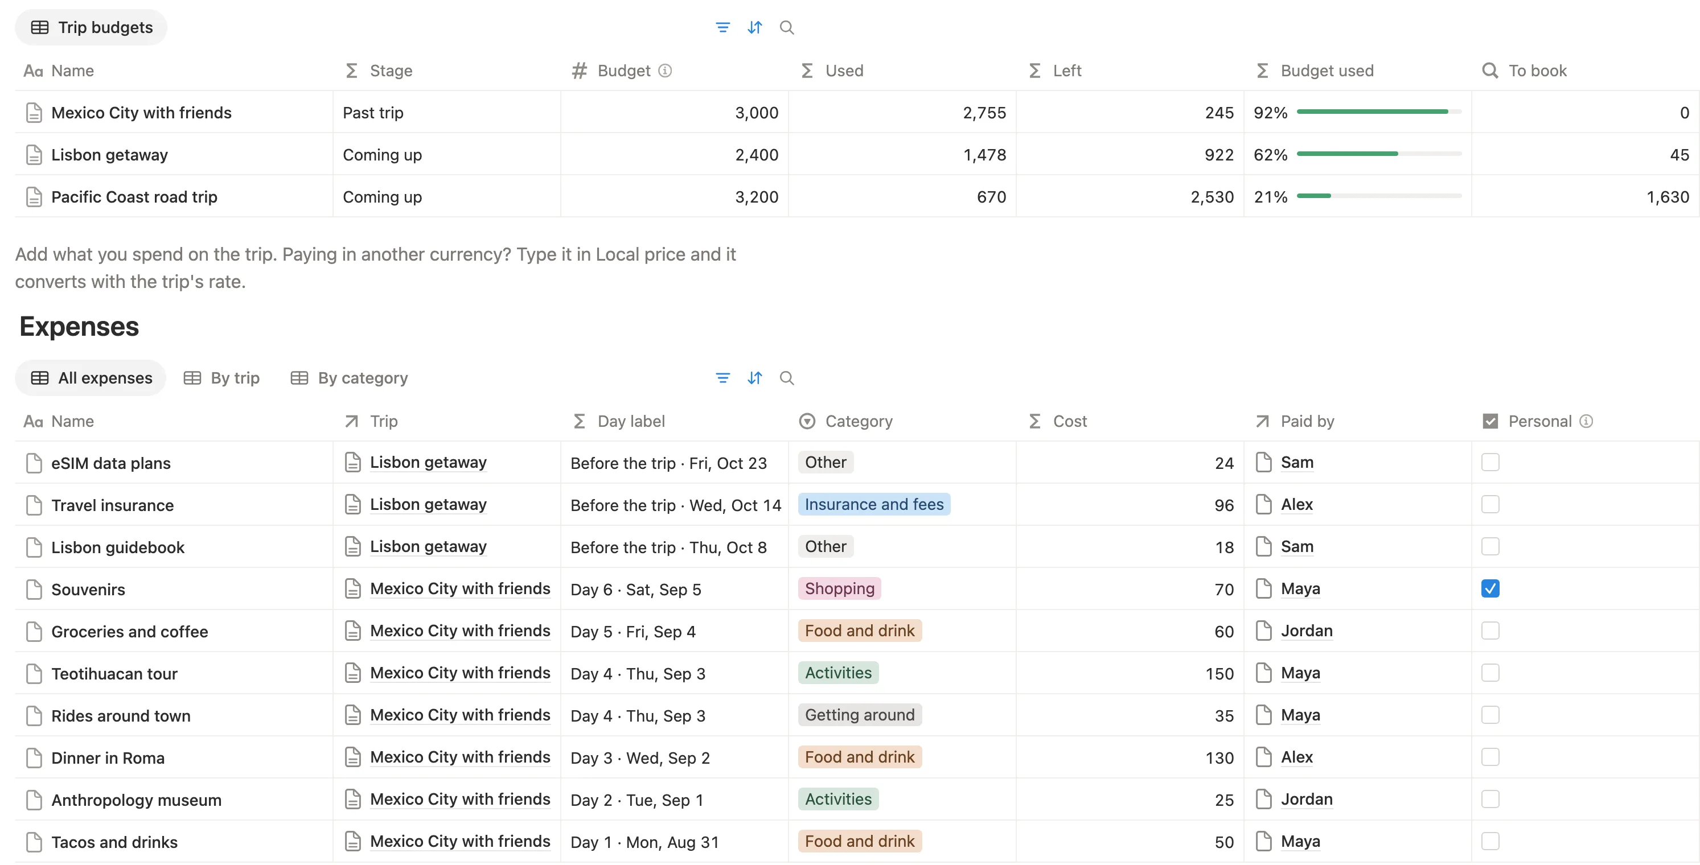
Task: Open Jordan link in Anthropology museum row
Action: click(1306, 800)
